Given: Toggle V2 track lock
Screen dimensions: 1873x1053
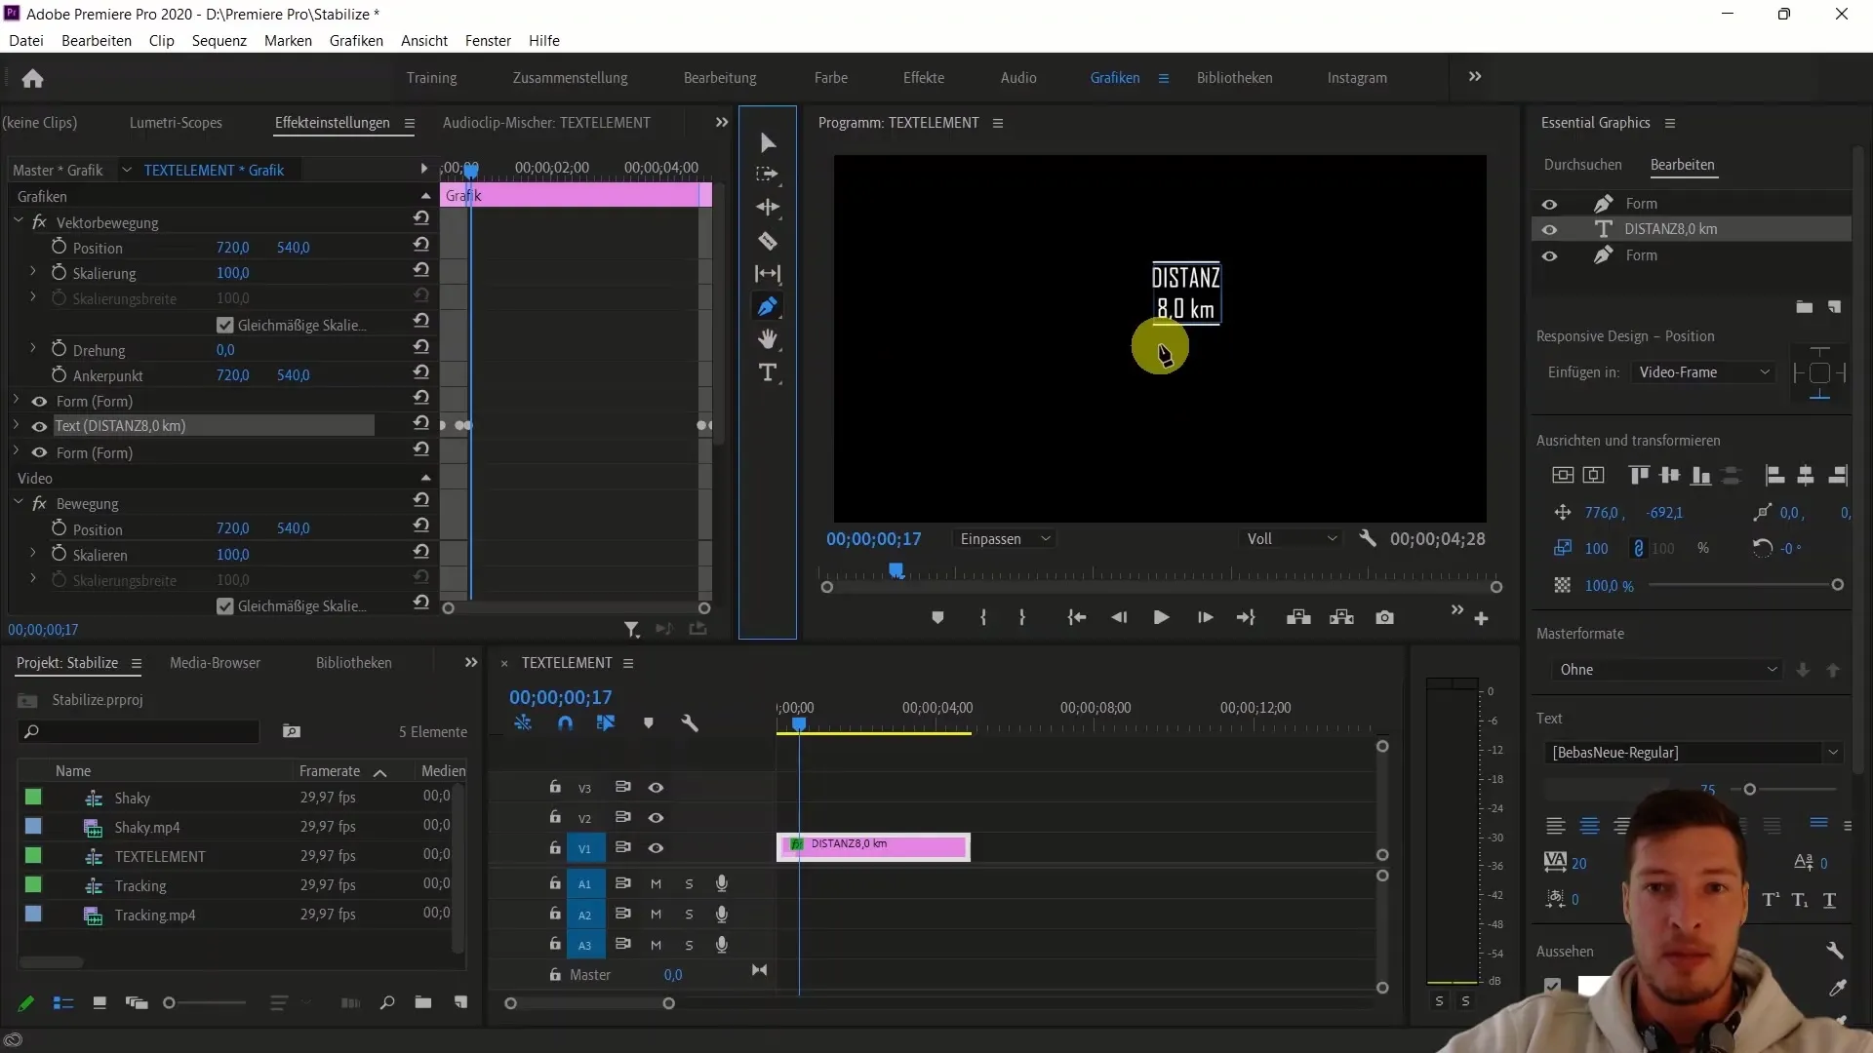Looking at the screenshot, I should coord(554,817).
